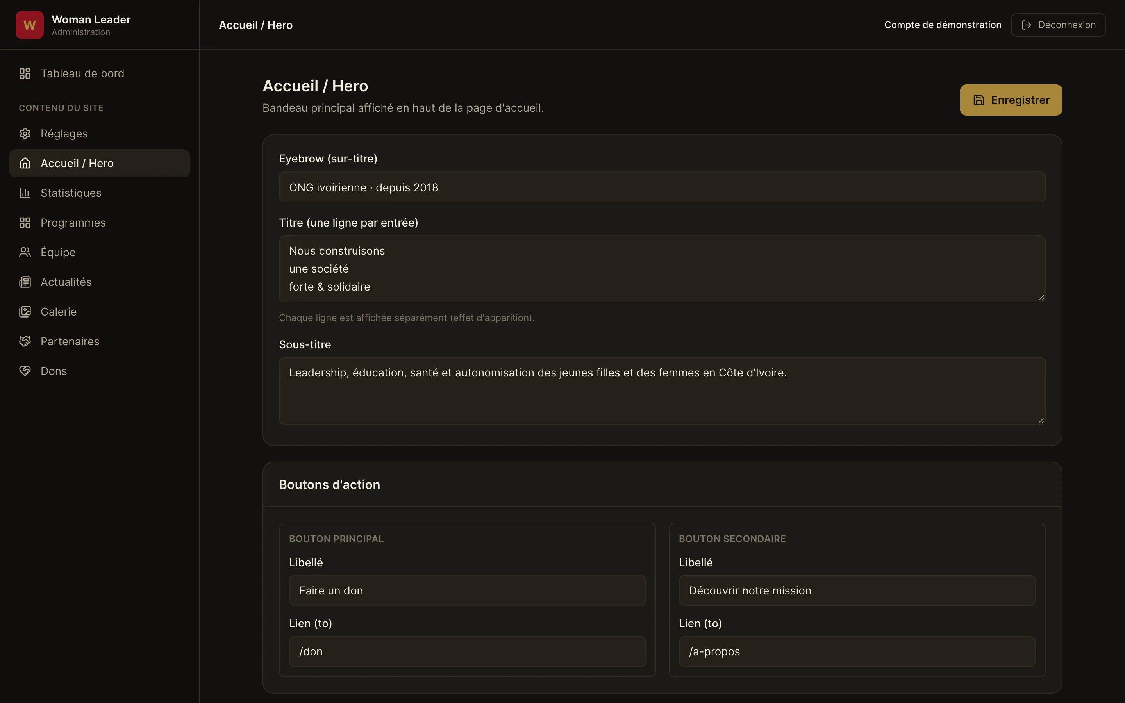1125x703 pixels.
Task: Click the CONTENU DU SITE sidebar heading
Action: coord(61,108)
